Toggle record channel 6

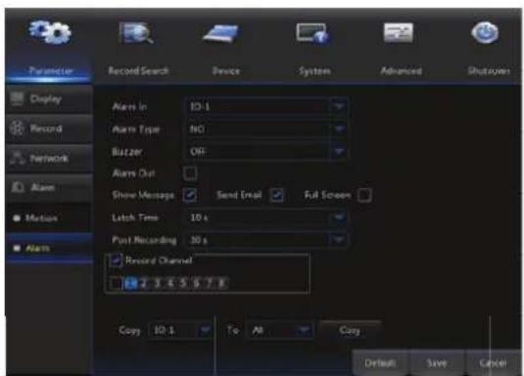[x=196, y=283]
